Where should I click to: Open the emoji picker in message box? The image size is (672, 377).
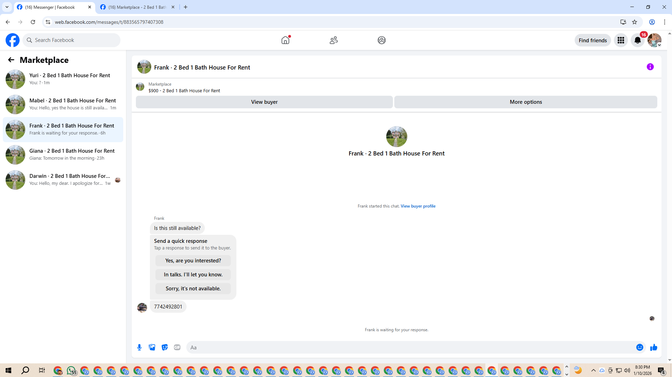640,347
